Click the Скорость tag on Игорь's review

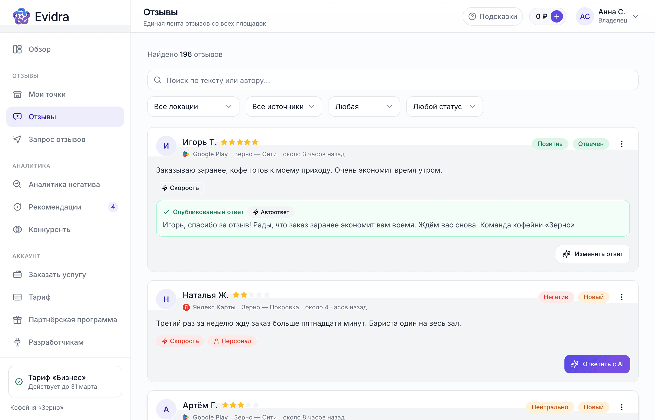point(180,188)
